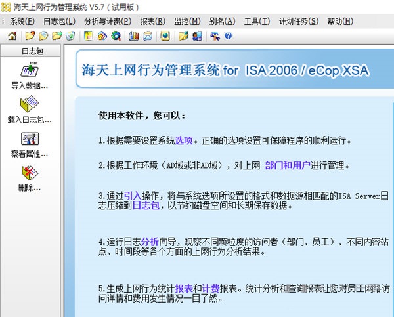Click the 删除... text label
Viewport: 394px width, 317px height.
[x=30, y=188]
